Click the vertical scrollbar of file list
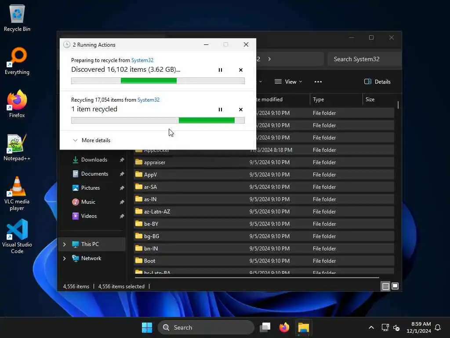 click(398, 105)
